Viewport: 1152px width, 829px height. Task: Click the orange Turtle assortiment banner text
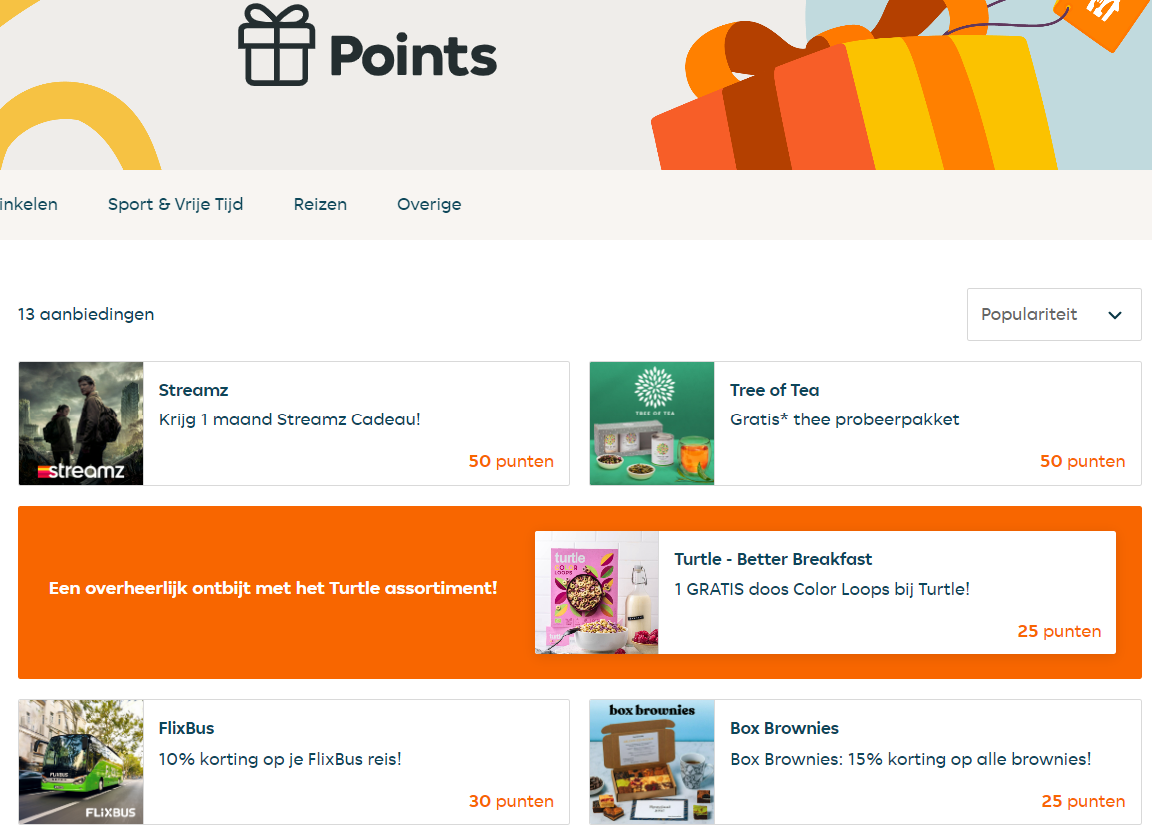[273, 589]
